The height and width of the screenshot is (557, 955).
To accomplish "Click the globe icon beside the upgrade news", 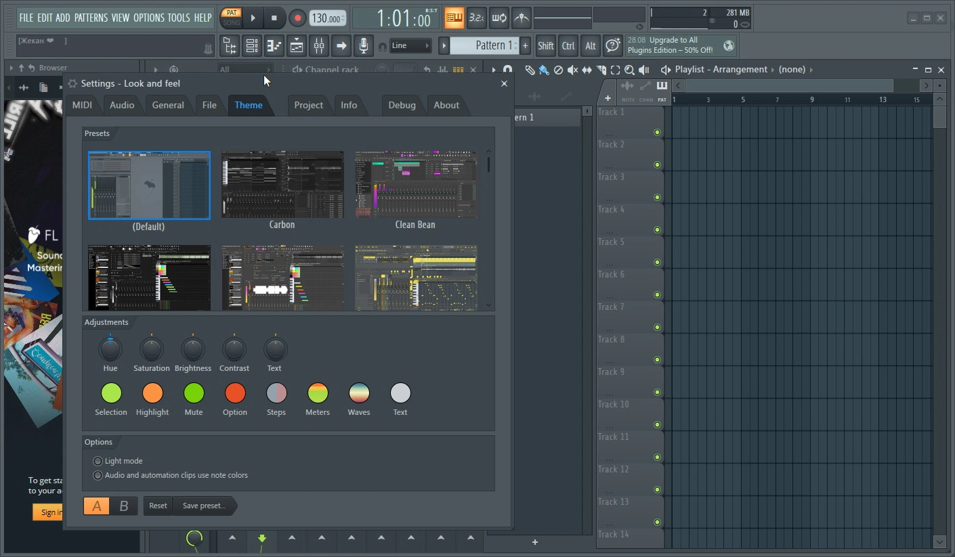I will coord(729,45).
